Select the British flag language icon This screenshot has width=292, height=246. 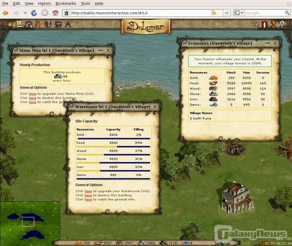255,24
